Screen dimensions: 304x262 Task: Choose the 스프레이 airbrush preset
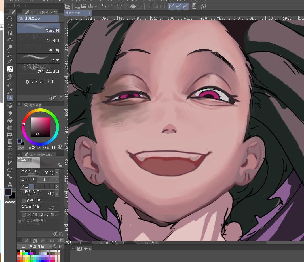pos(38,38)
